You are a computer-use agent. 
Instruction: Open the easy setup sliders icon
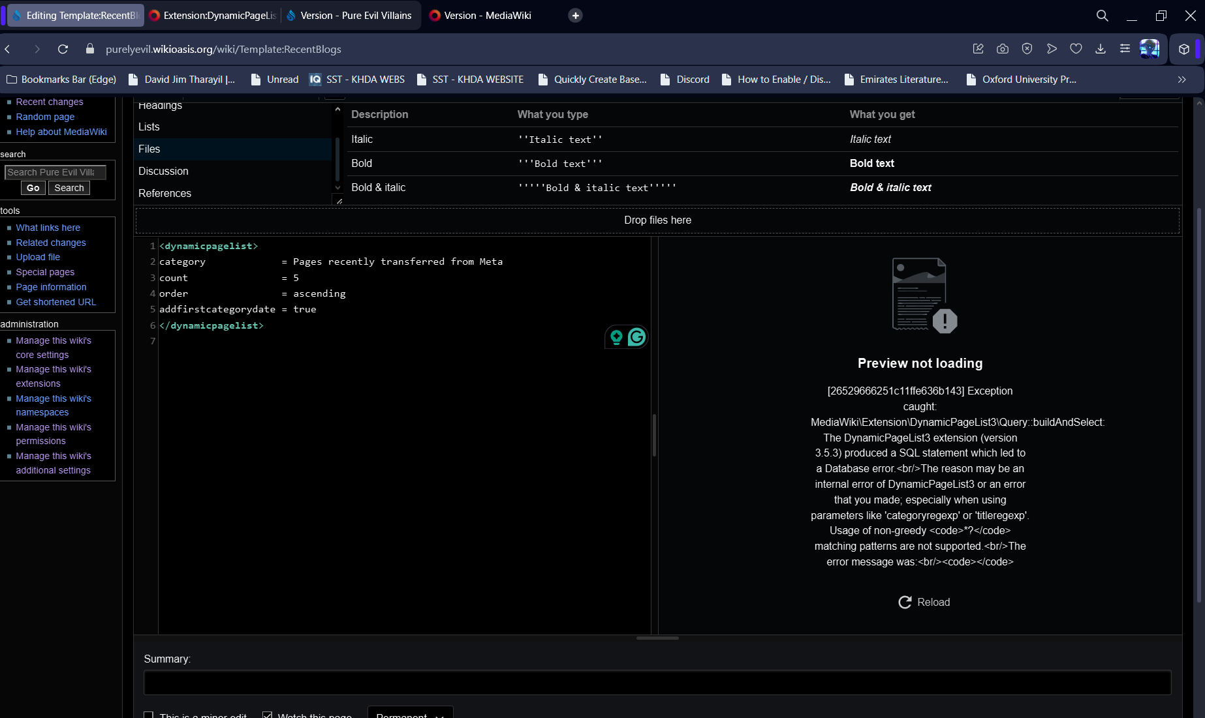click(x=1125, y=49)
